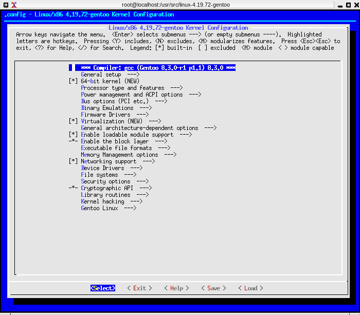Click the Select button
This screenshot has height=315, width=360.
tap(103, 288)
